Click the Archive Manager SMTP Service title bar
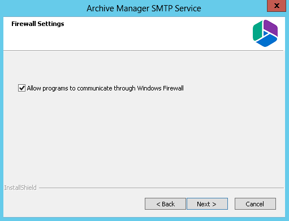 (x=144, y=8)
